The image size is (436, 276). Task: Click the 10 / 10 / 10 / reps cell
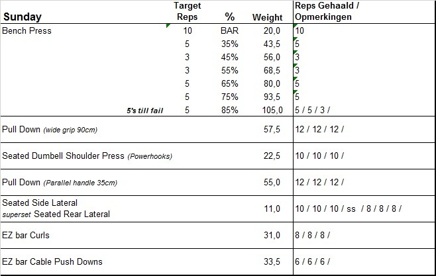click(x=319, y=156)
